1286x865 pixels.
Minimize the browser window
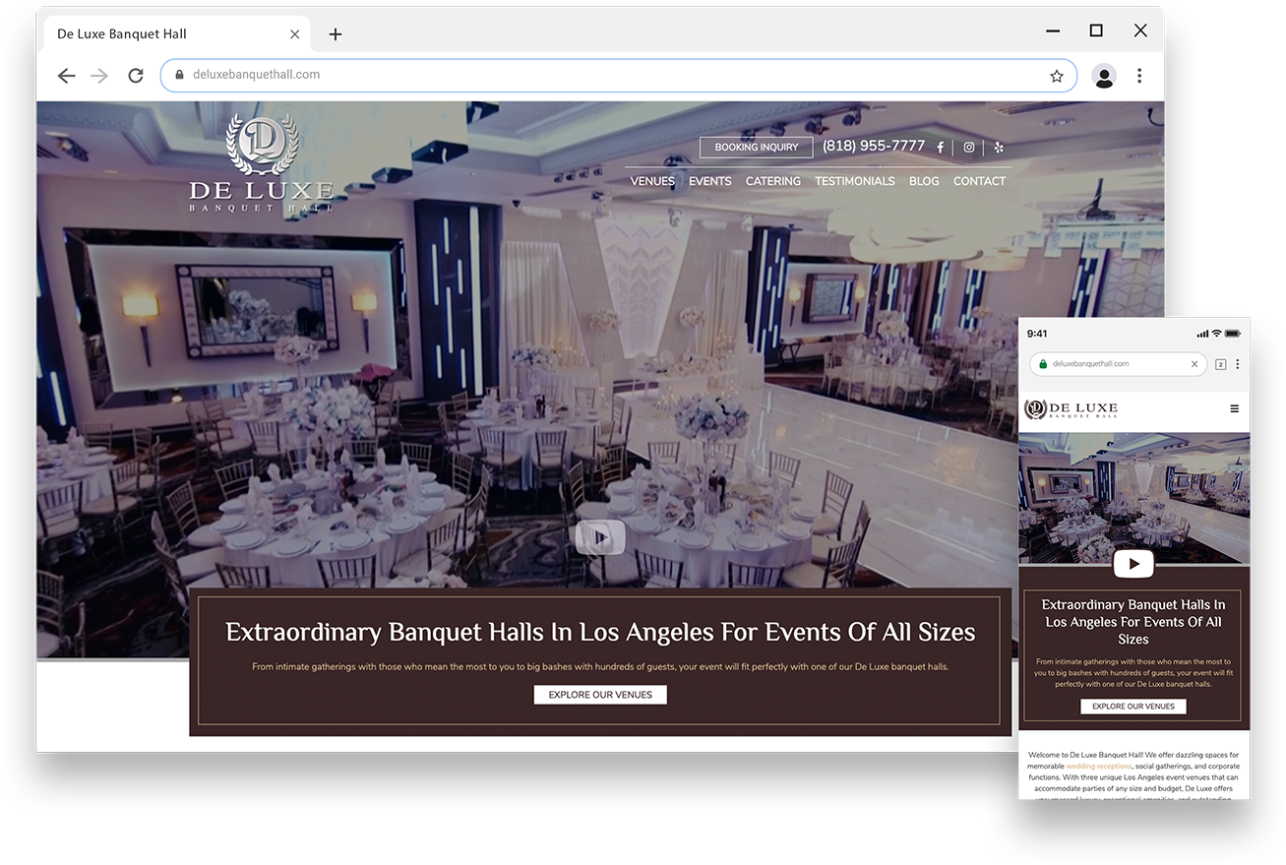(1053, 31)
